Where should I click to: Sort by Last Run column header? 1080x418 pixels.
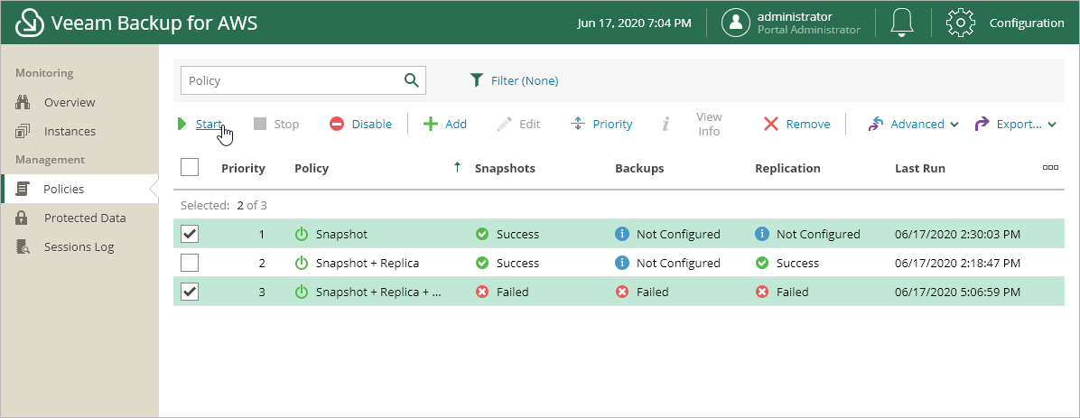click(x=920, y=168)
